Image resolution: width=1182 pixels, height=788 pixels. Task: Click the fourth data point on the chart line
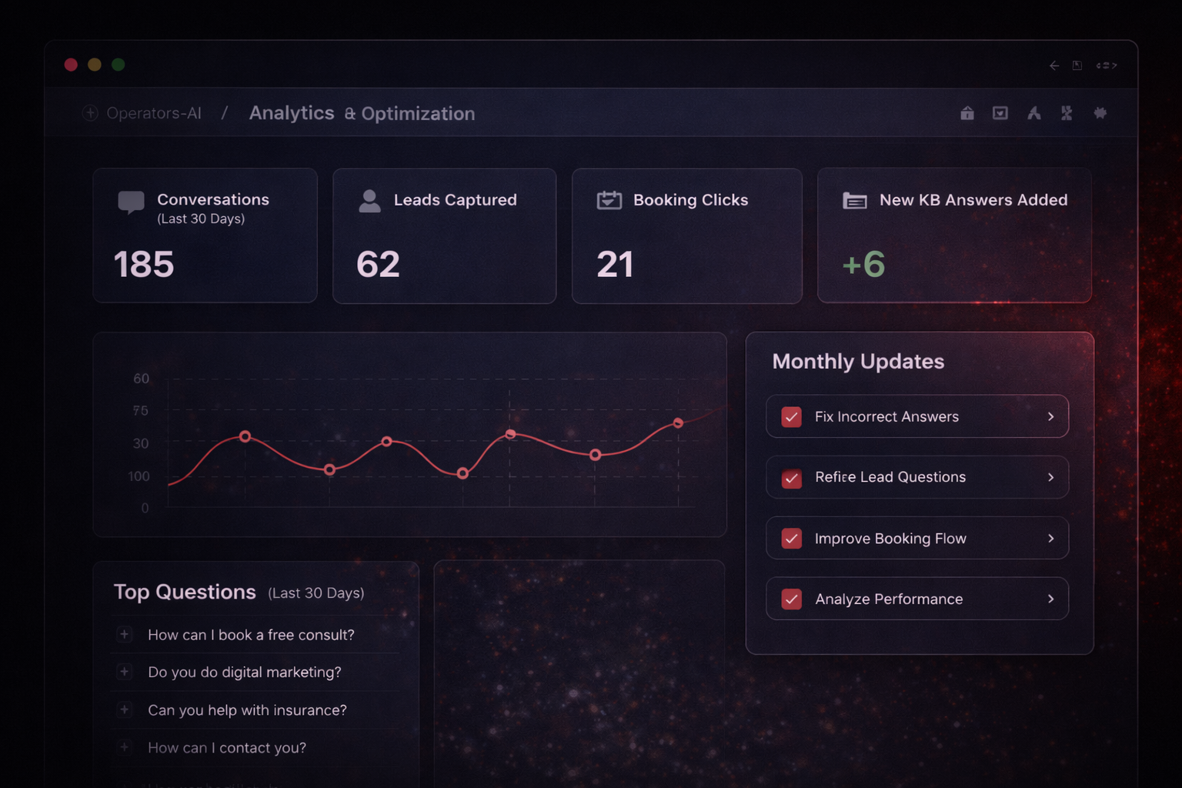click(x=462, y=473)
